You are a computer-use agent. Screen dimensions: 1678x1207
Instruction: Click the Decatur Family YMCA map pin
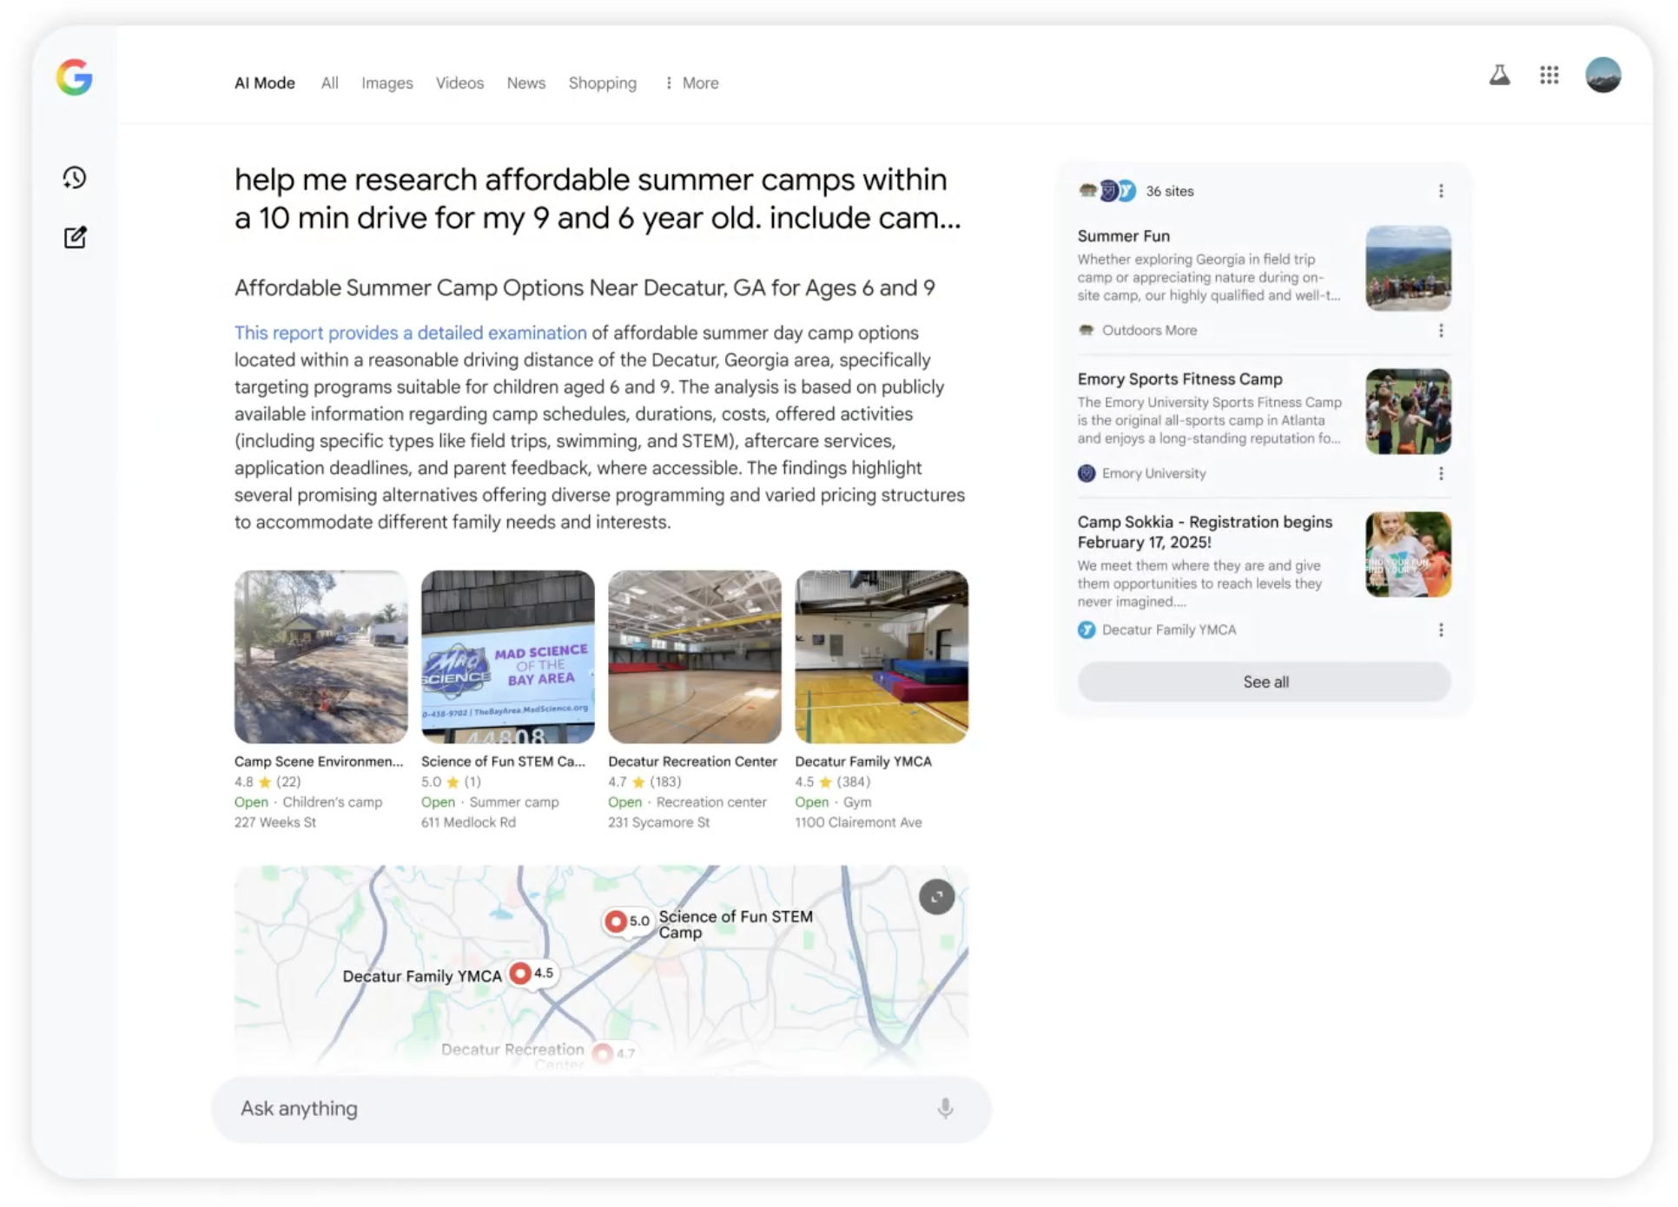coord(520,973)
